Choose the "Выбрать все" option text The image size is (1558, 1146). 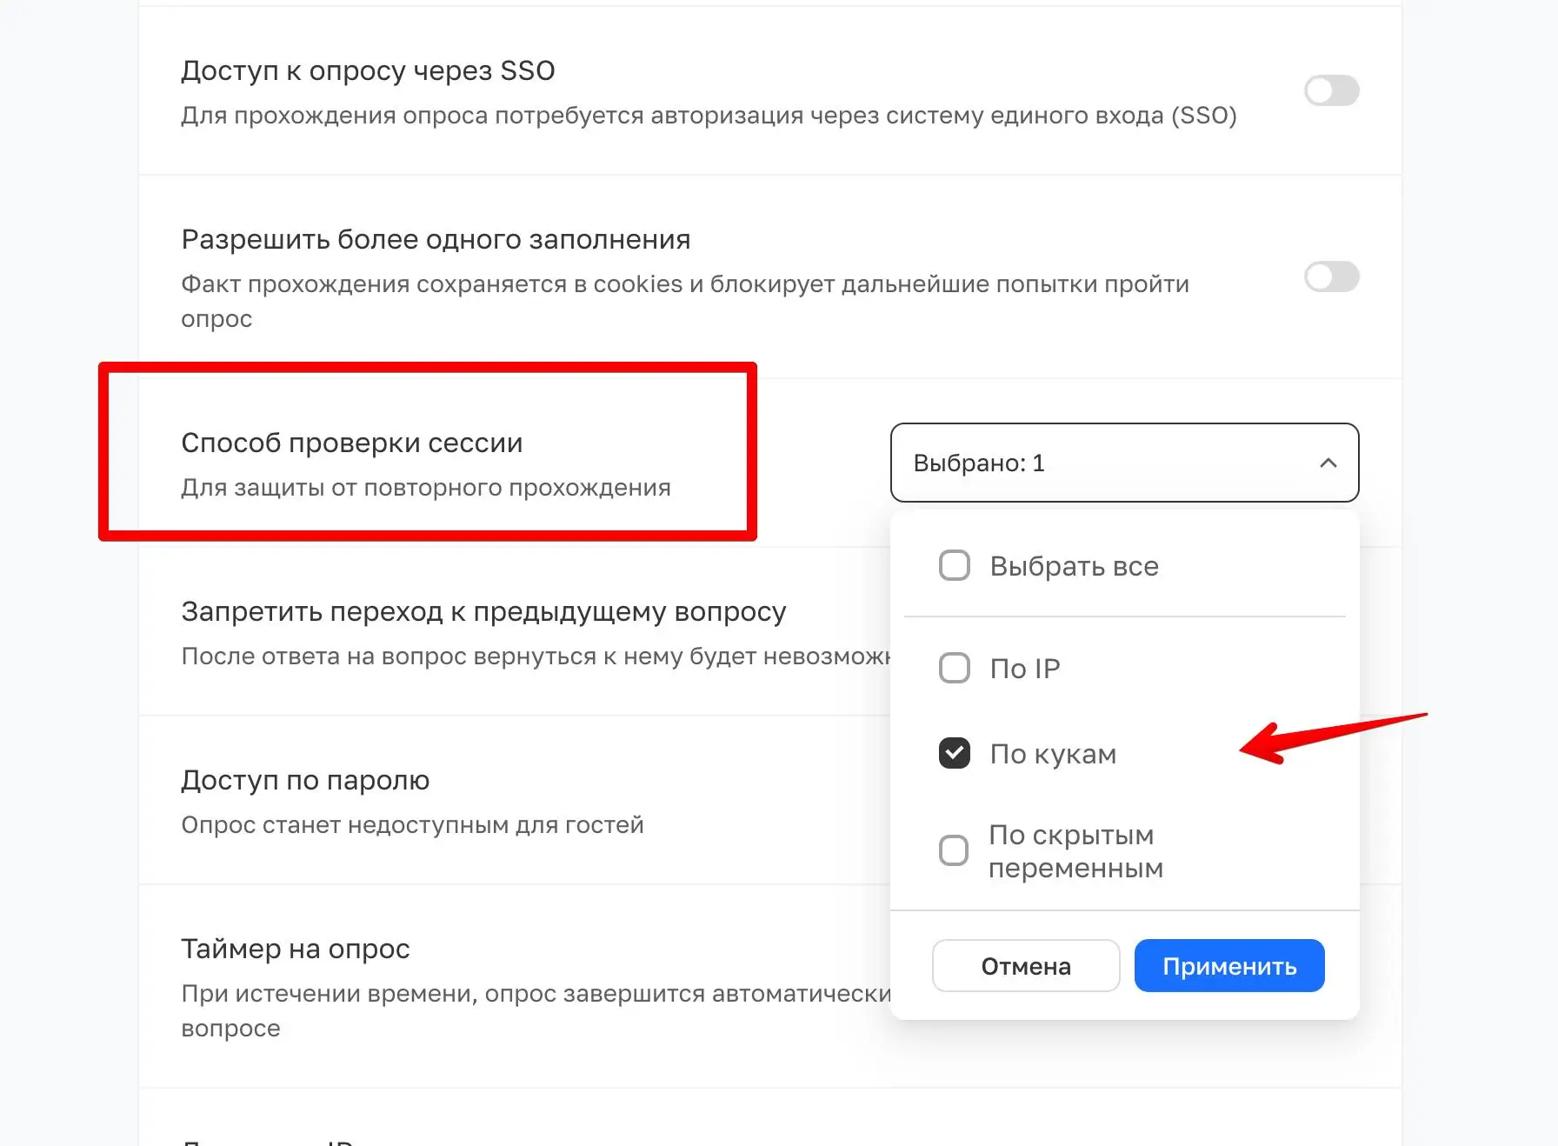(1074, 566)
